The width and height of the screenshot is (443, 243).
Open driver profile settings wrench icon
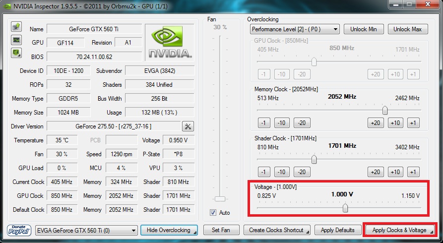click(188, 126)
